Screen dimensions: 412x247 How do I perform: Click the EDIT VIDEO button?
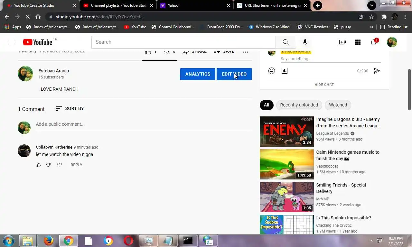pyautogui.click(x=234, y=74)
